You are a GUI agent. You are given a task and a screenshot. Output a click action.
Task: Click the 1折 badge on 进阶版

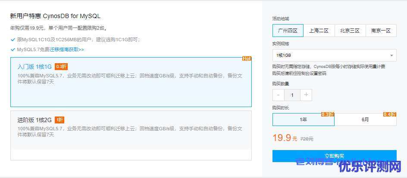59,120
